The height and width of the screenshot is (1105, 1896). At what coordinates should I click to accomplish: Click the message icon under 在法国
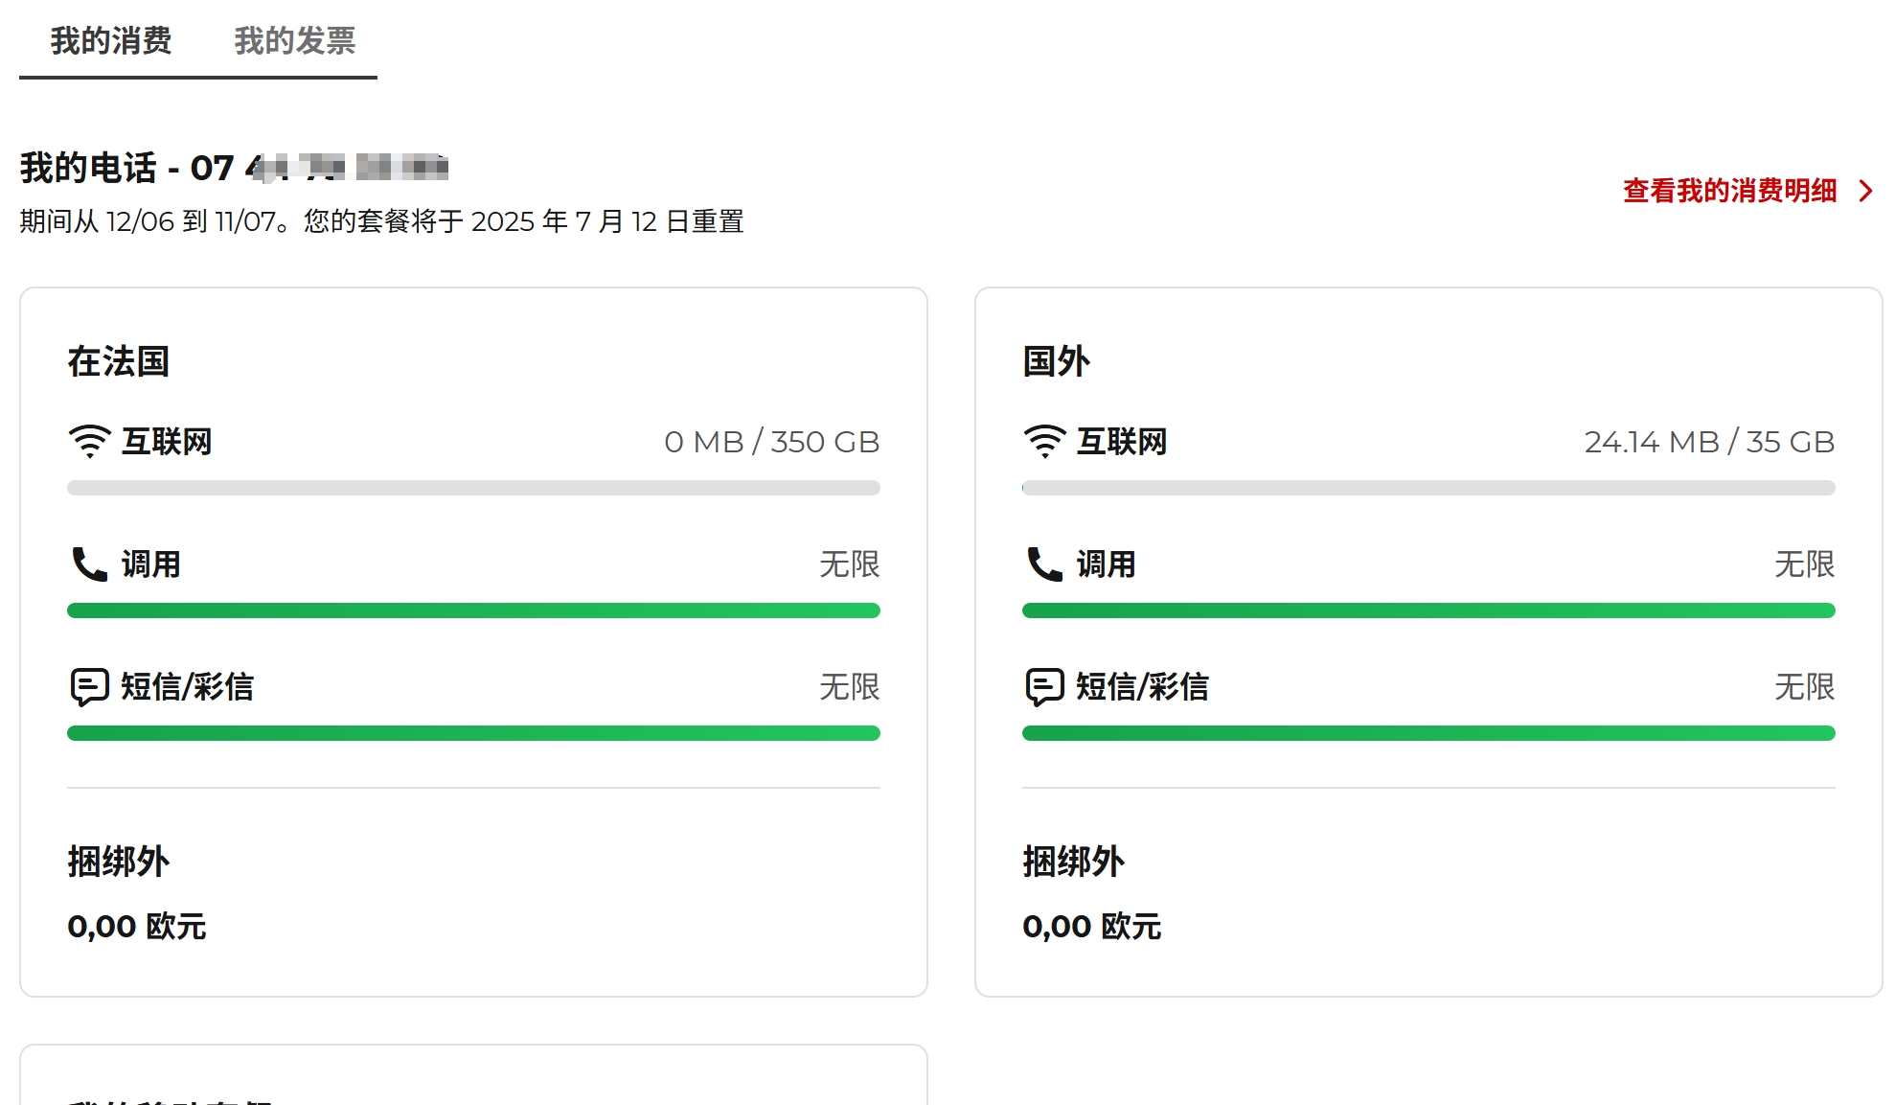tap(90, 687)
